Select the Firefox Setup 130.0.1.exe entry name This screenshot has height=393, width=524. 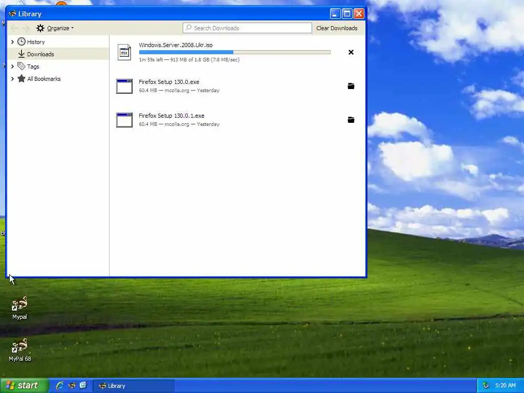coord(171,115)
